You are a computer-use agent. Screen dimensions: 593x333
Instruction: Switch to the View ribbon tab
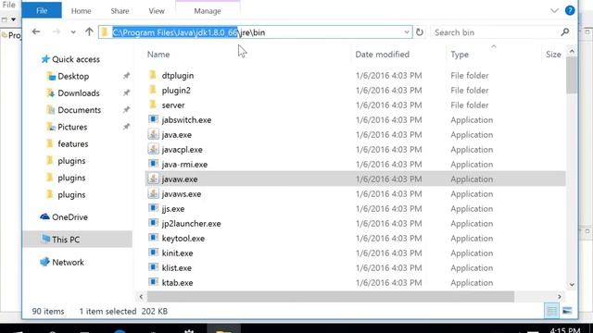click(x=157, y=11)
